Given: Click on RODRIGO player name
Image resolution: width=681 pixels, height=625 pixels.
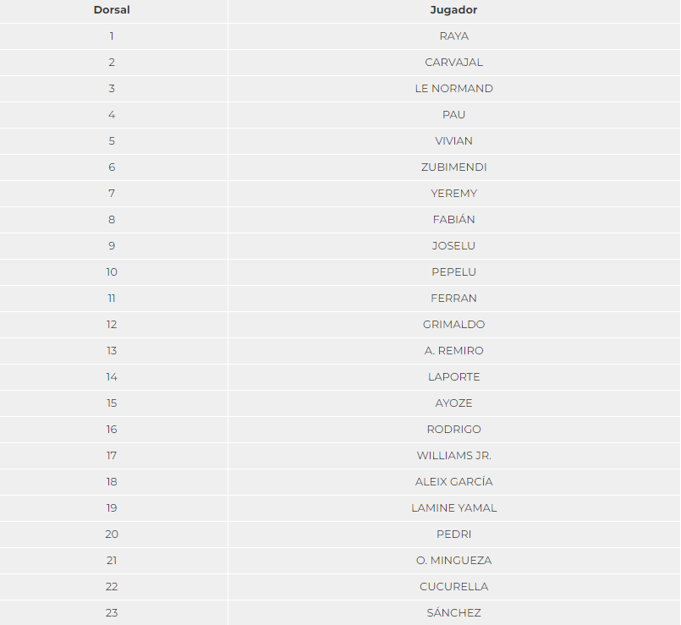Looking at the screenshot, I should point(453,430).
